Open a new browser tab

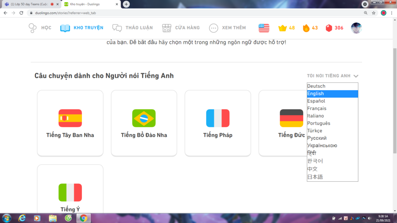126,4
